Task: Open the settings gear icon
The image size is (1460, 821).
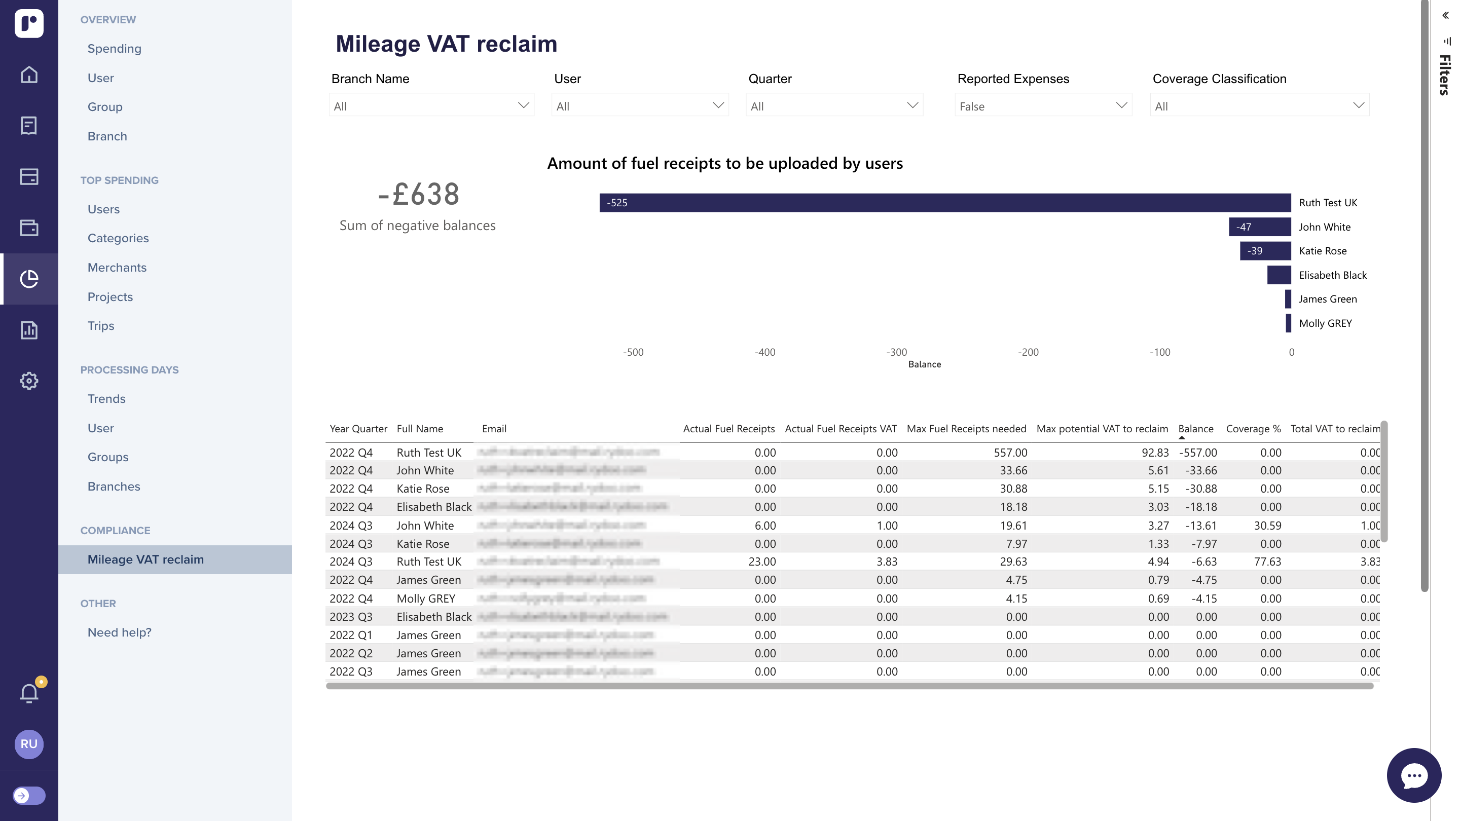Action: click(x=29, y=381)
